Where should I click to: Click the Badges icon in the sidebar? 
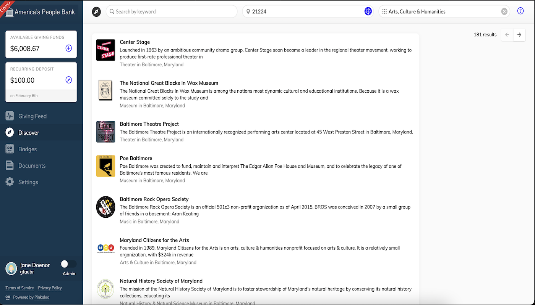10,149
